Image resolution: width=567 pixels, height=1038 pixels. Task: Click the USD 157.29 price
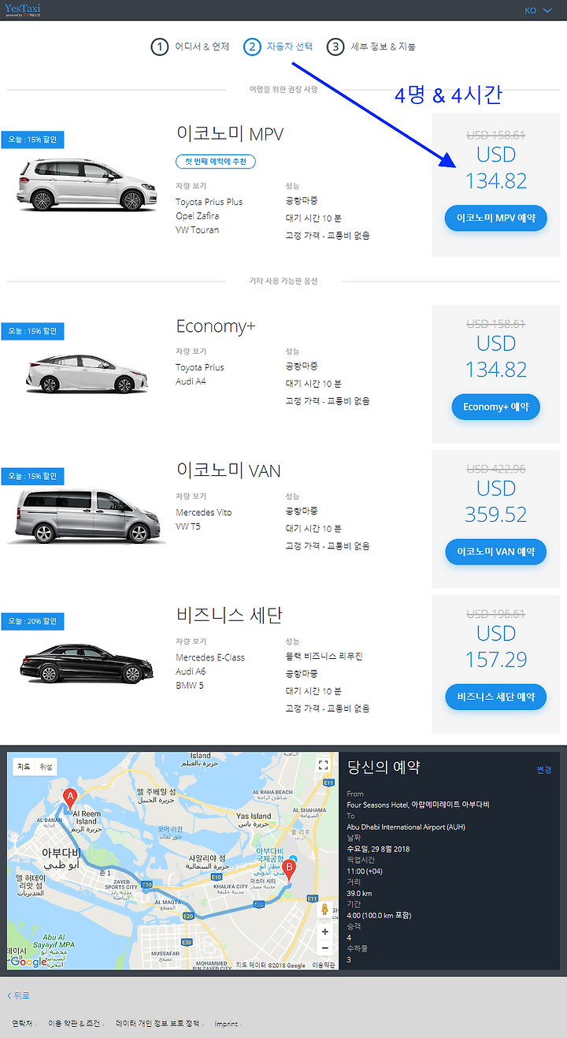[x=496, y=646]
